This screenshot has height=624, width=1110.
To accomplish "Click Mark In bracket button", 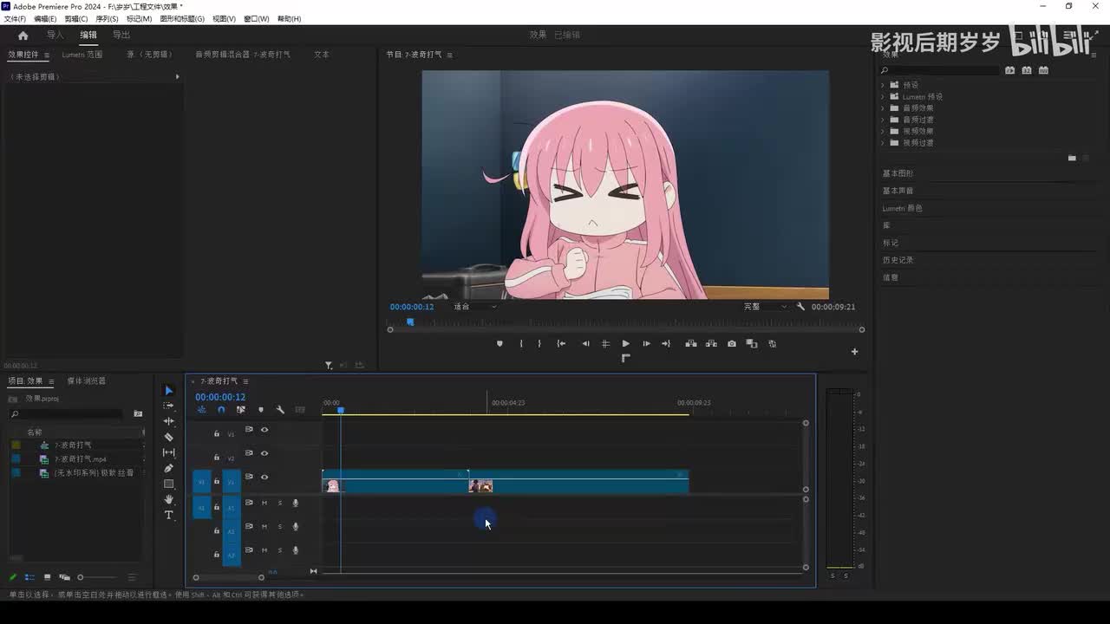I will 521,344.
